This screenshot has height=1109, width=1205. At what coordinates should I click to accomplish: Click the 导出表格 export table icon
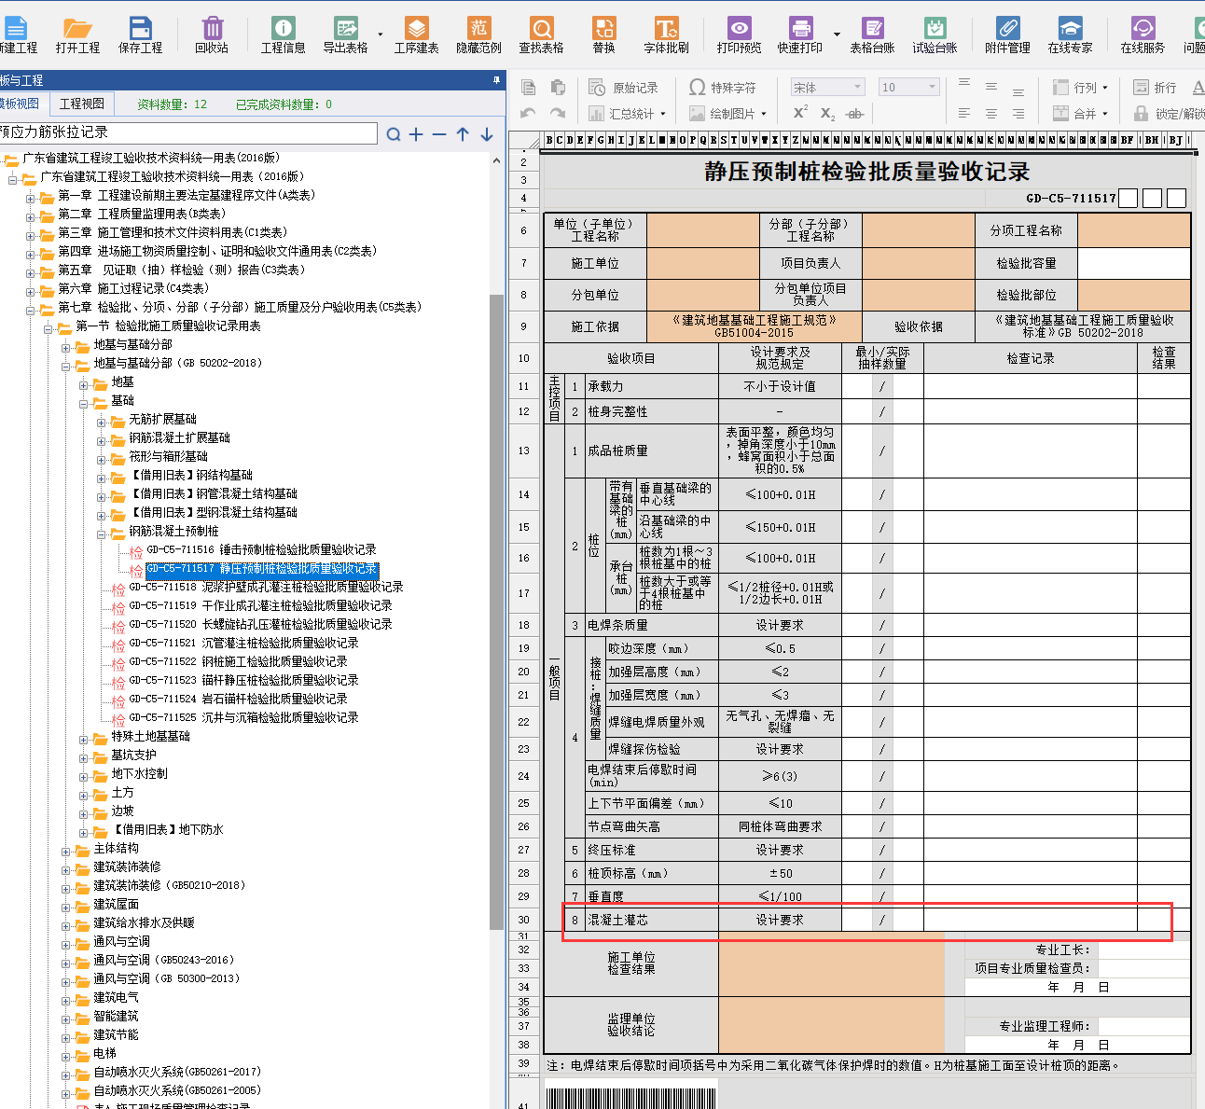click(x=345, y=35)
